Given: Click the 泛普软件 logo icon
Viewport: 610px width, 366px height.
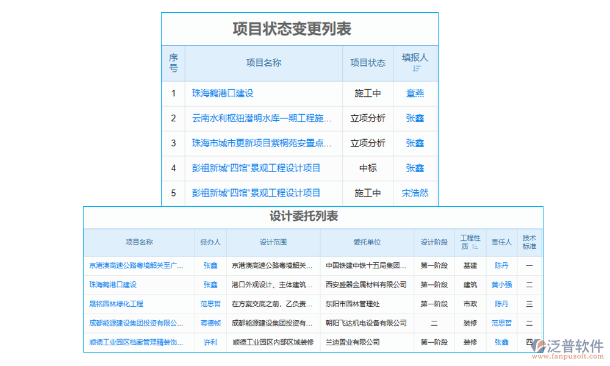Looking at the screenshot, I should click(539, 345).
